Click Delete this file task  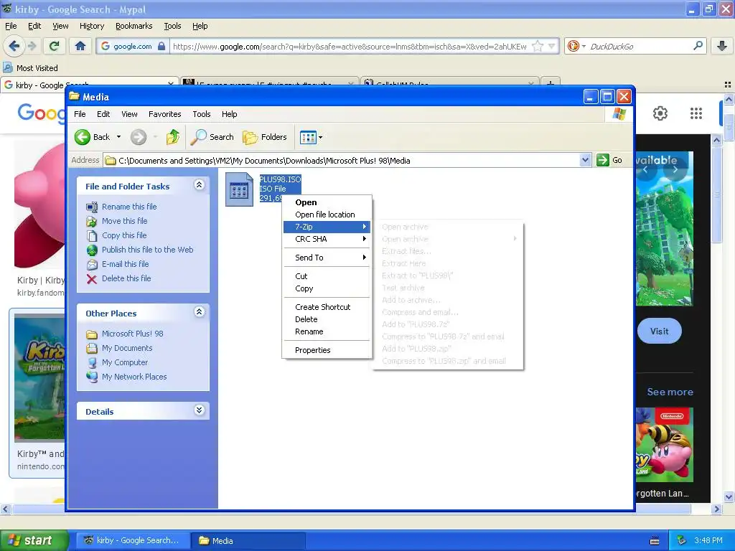(x=126, y=278)
